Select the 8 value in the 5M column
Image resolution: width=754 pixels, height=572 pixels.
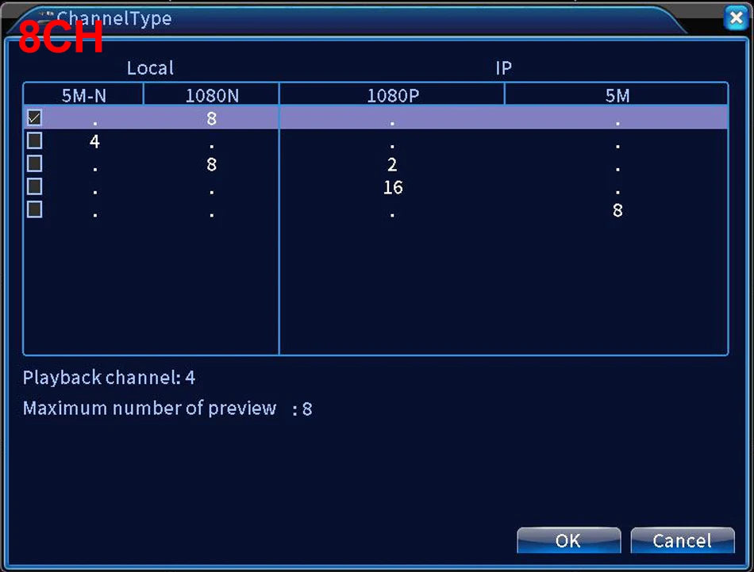point(617,211)
